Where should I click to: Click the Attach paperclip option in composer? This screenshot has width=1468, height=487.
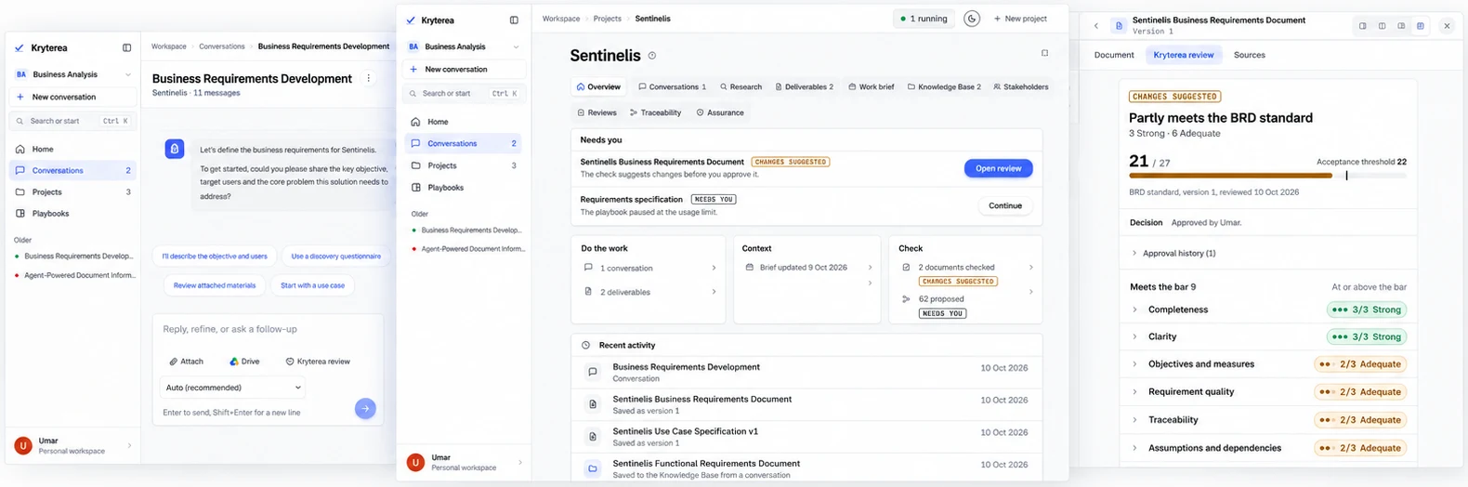click(x=187, y=362)
